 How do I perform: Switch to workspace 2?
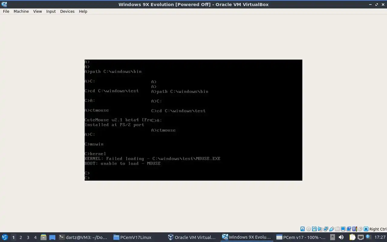pyautogui.click(x=21, y=237)
